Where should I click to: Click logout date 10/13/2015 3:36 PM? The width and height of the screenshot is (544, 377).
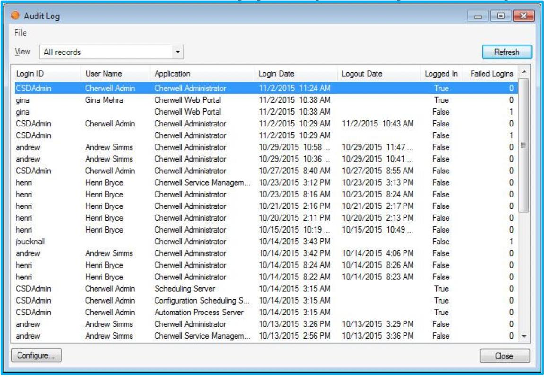tap(378, 336)
